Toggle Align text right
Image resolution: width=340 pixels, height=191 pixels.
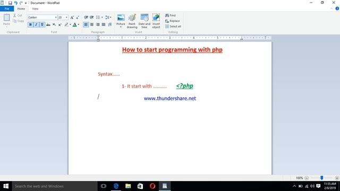point(98,24)
